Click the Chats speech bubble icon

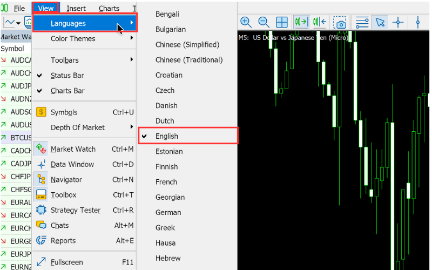click(x=41, y=225)
